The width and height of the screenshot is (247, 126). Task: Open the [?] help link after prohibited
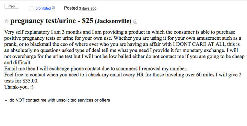[53, 8]
